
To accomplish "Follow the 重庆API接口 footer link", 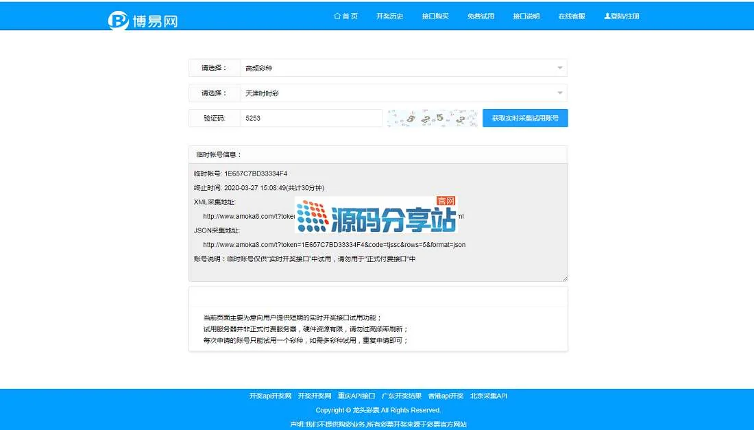I will pos(356,396).
